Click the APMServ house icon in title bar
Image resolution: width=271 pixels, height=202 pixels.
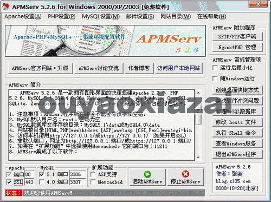pyautogui.click(x=5, y=6)
